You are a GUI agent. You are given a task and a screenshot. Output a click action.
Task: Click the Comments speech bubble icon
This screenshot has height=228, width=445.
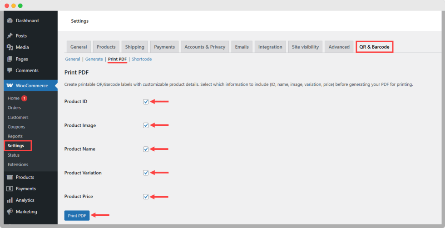[x=10, y=70]
